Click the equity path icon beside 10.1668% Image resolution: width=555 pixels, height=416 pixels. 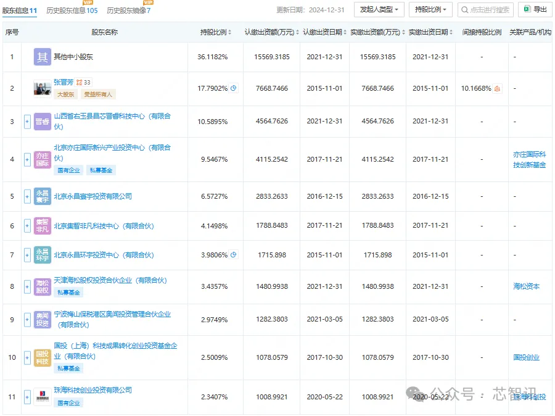497,88
